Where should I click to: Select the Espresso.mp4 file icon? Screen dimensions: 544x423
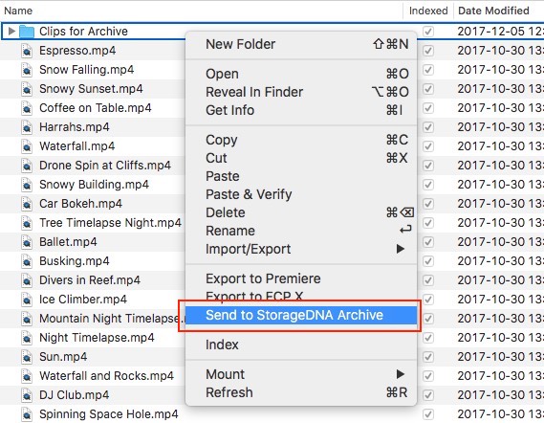click(x=27, y=51)
